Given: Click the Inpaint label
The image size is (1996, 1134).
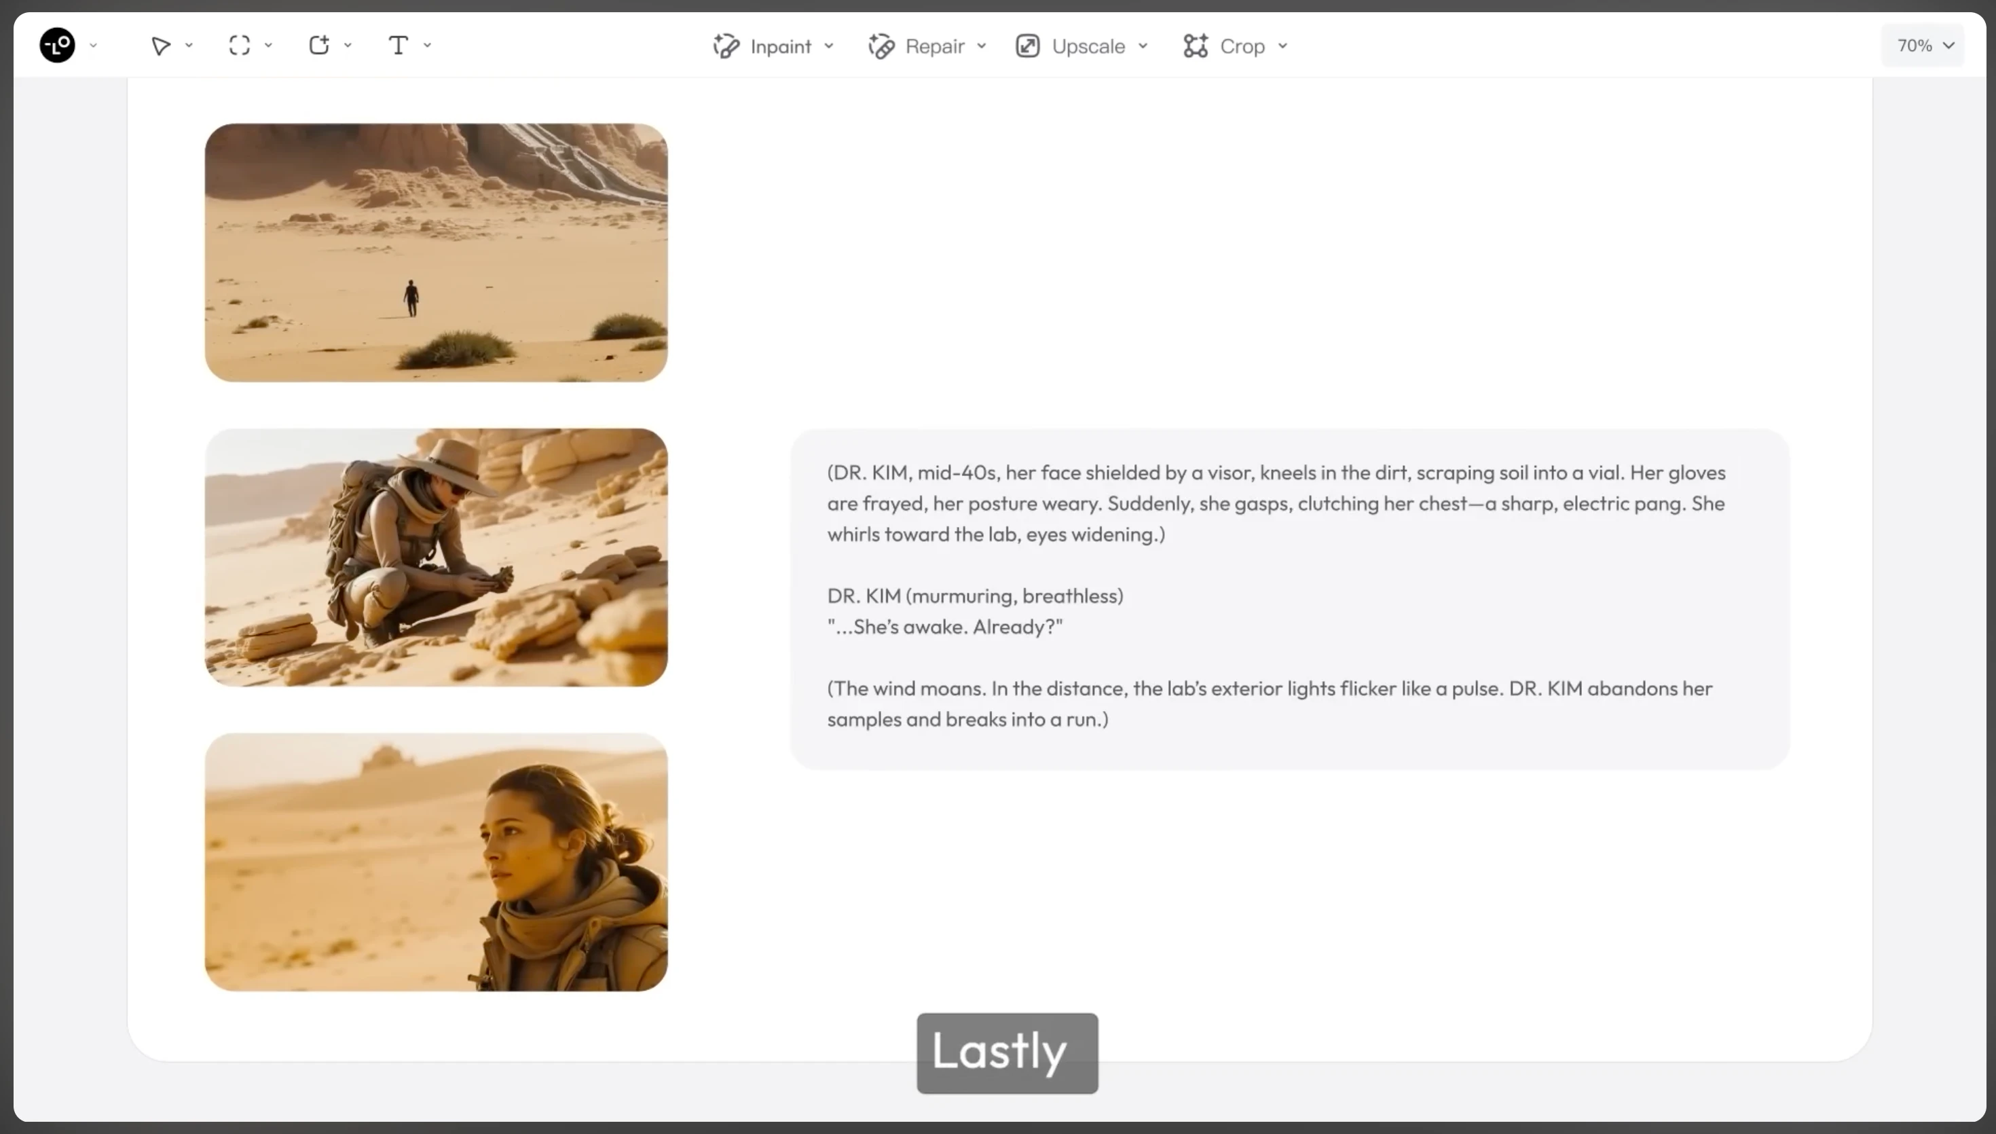Looking at the screenshot, I should click(781, 47).
